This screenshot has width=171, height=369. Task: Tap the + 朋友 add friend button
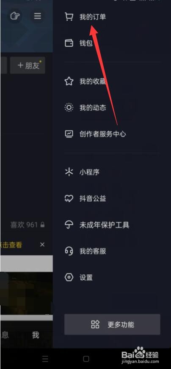click(28, 65)
